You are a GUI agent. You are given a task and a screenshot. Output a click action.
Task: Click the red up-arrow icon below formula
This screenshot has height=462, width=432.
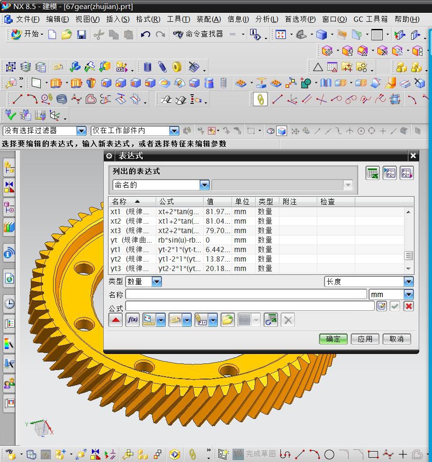[115, 320]
